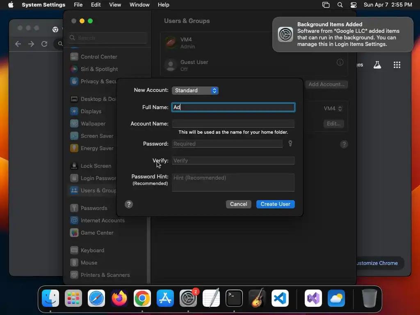Reload the page in Chrome window
Image resolution: width=420 pixels, height=315 pixels.
point(44,44)
